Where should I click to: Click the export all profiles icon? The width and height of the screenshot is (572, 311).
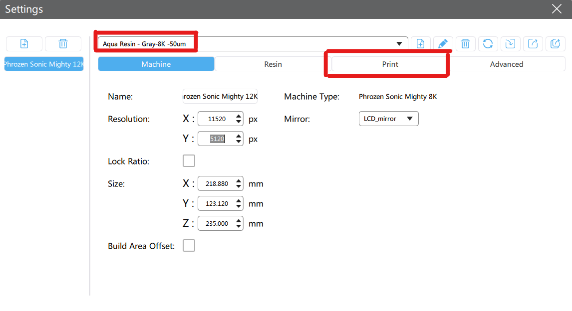[555, 44]
